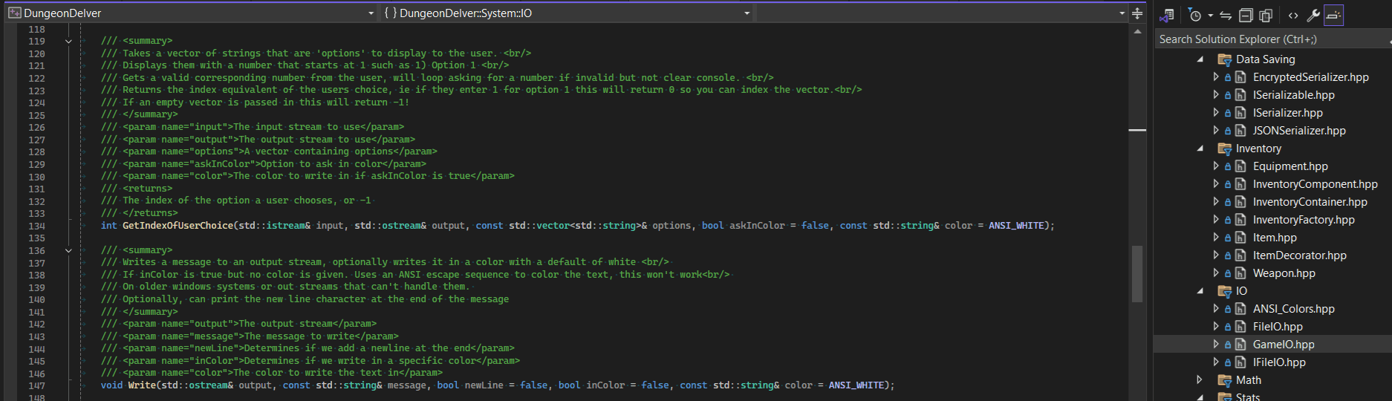
Task: Open Properties wrench icon
Action: pos(1313,15)
